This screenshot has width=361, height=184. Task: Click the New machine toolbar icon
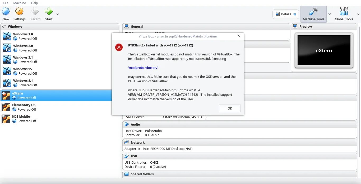(6, 11)
